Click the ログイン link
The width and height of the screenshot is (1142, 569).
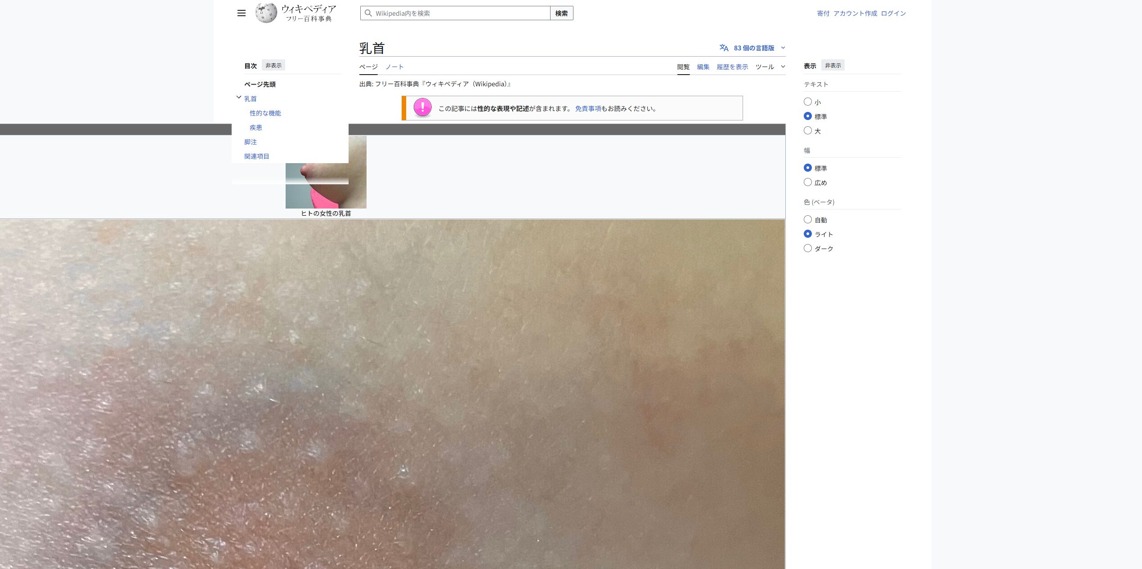click(x=893, y=13)
